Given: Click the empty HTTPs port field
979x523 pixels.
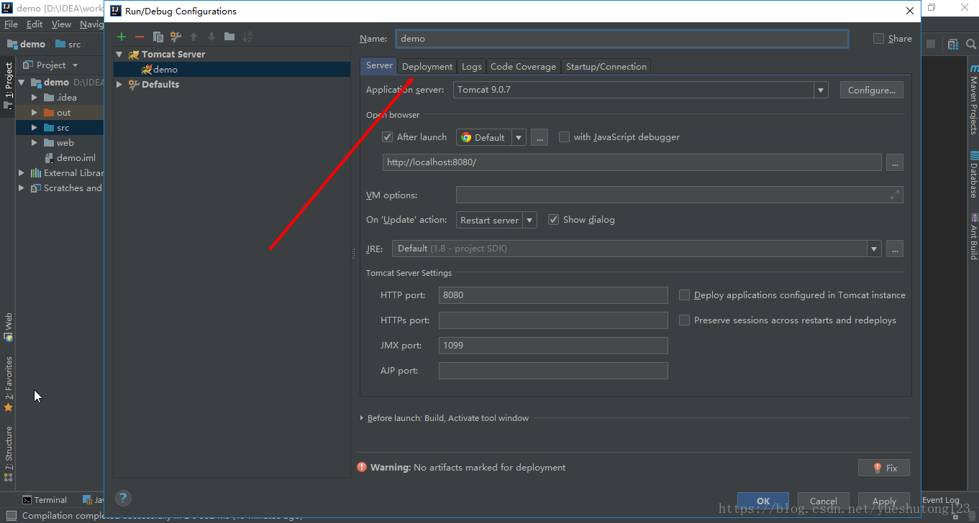Looking at the screenshot, I should pos(553,320).
